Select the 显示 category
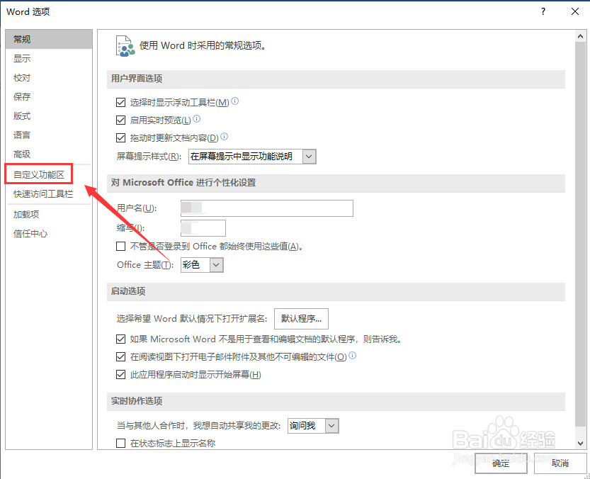 click(49, 58)
